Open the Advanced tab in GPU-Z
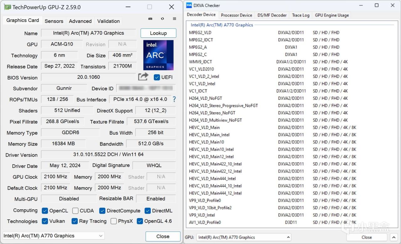The image size is (401, 244). [80, 21]
